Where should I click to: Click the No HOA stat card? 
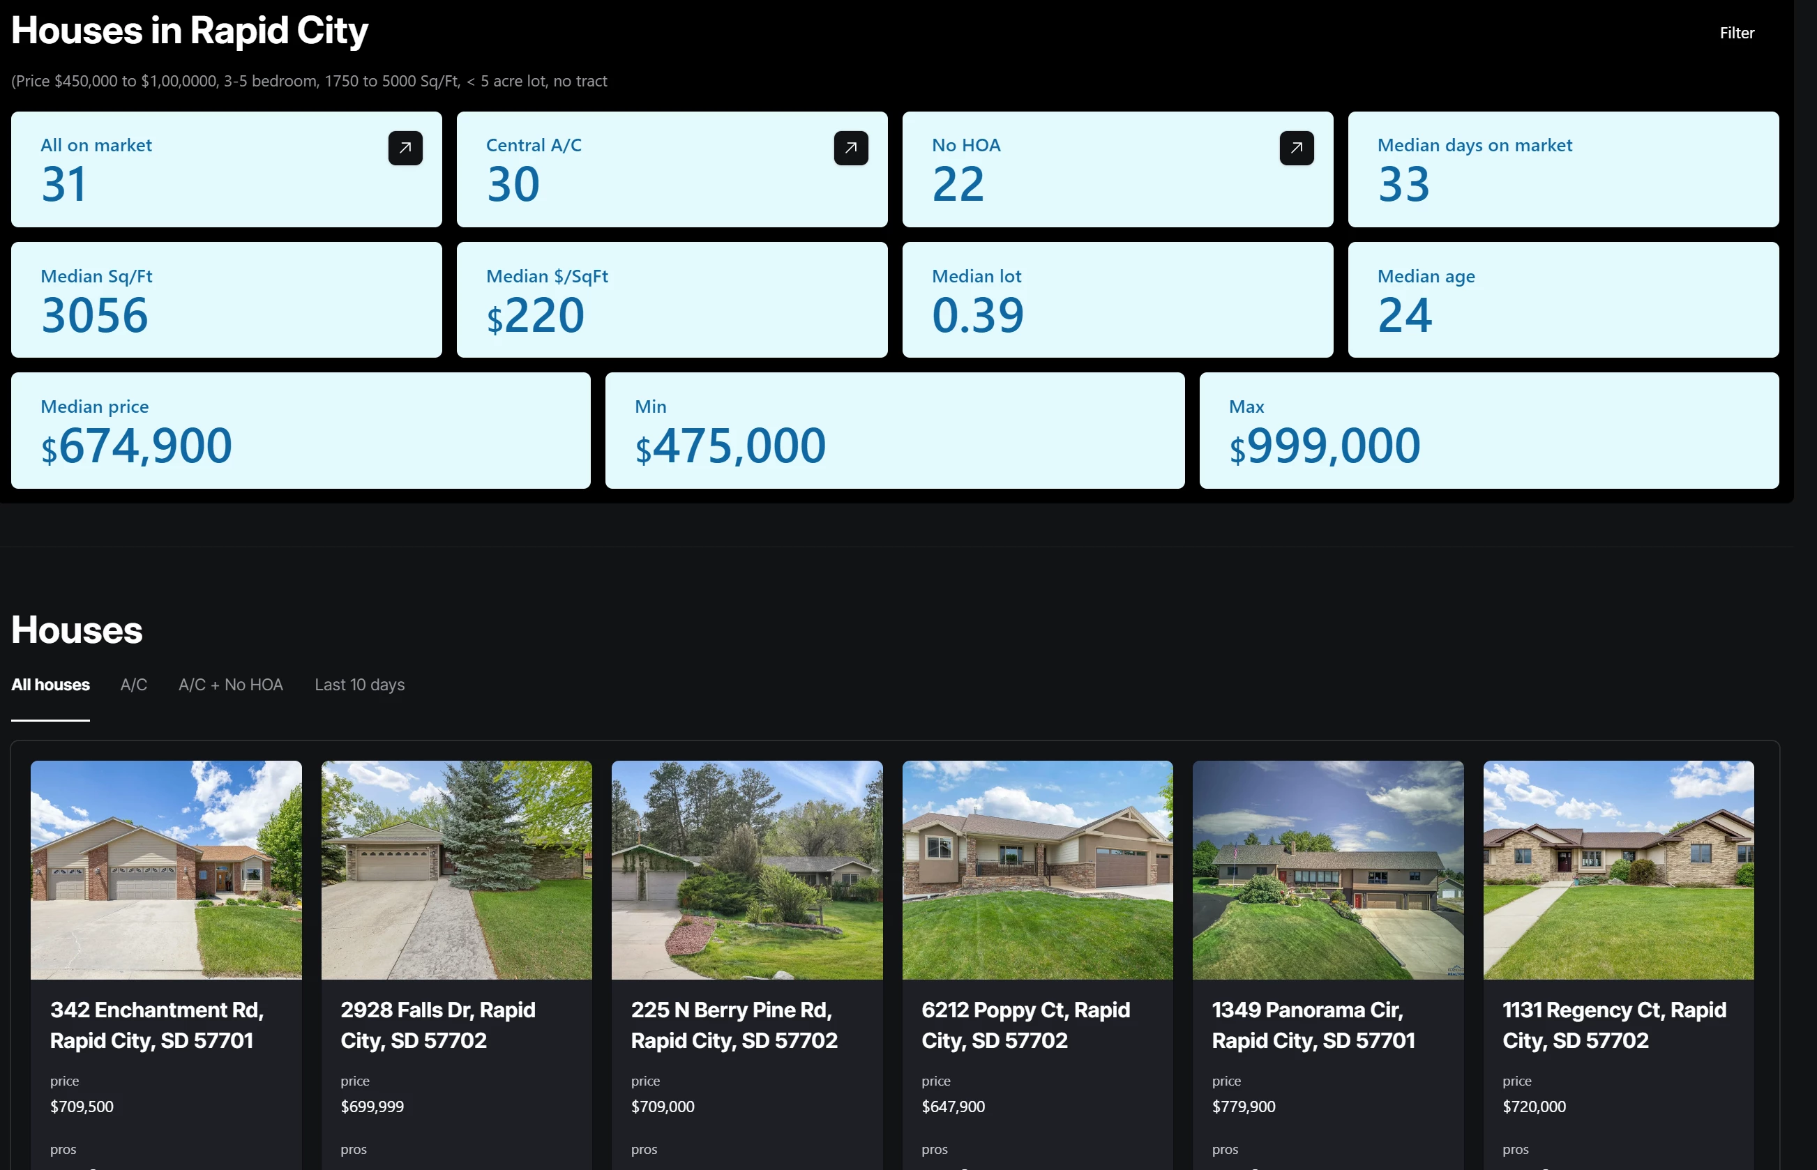click(x=1118, y=169)
